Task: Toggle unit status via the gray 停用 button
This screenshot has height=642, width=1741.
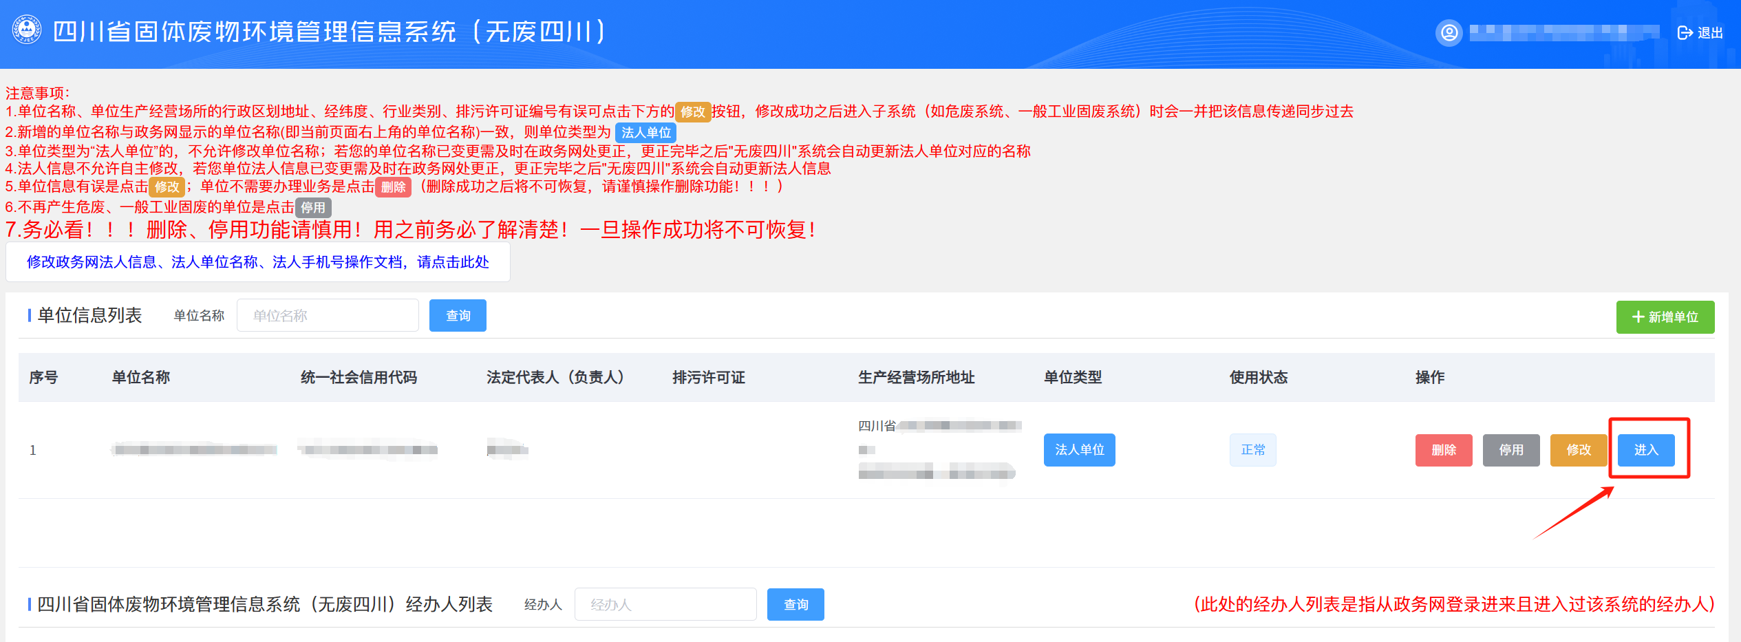Action: (x=1510, y=449)
